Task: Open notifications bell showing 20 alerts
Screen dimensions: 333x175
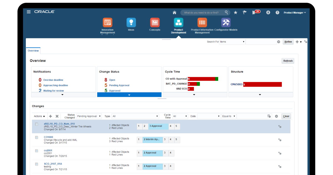Action: pos(254,12)
